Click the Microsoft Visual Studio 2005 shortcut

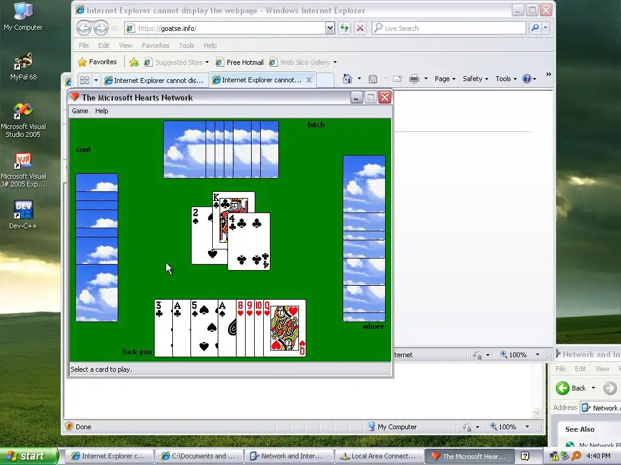coord(23,120)
